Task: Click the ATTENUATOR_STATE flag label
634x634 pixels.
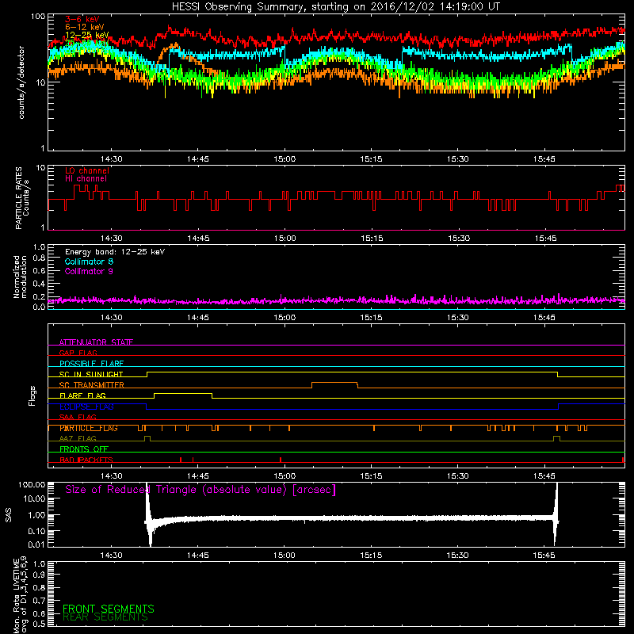Action: [96, 342]
